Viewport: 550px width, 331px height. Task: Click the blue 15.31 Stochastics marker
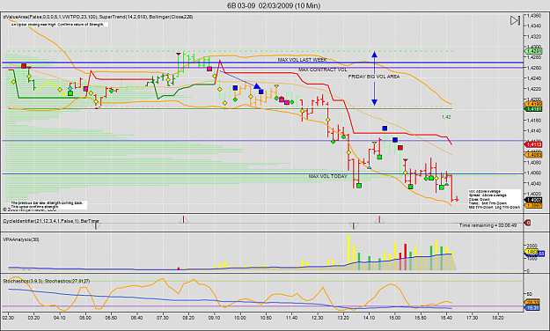point(532,308)
